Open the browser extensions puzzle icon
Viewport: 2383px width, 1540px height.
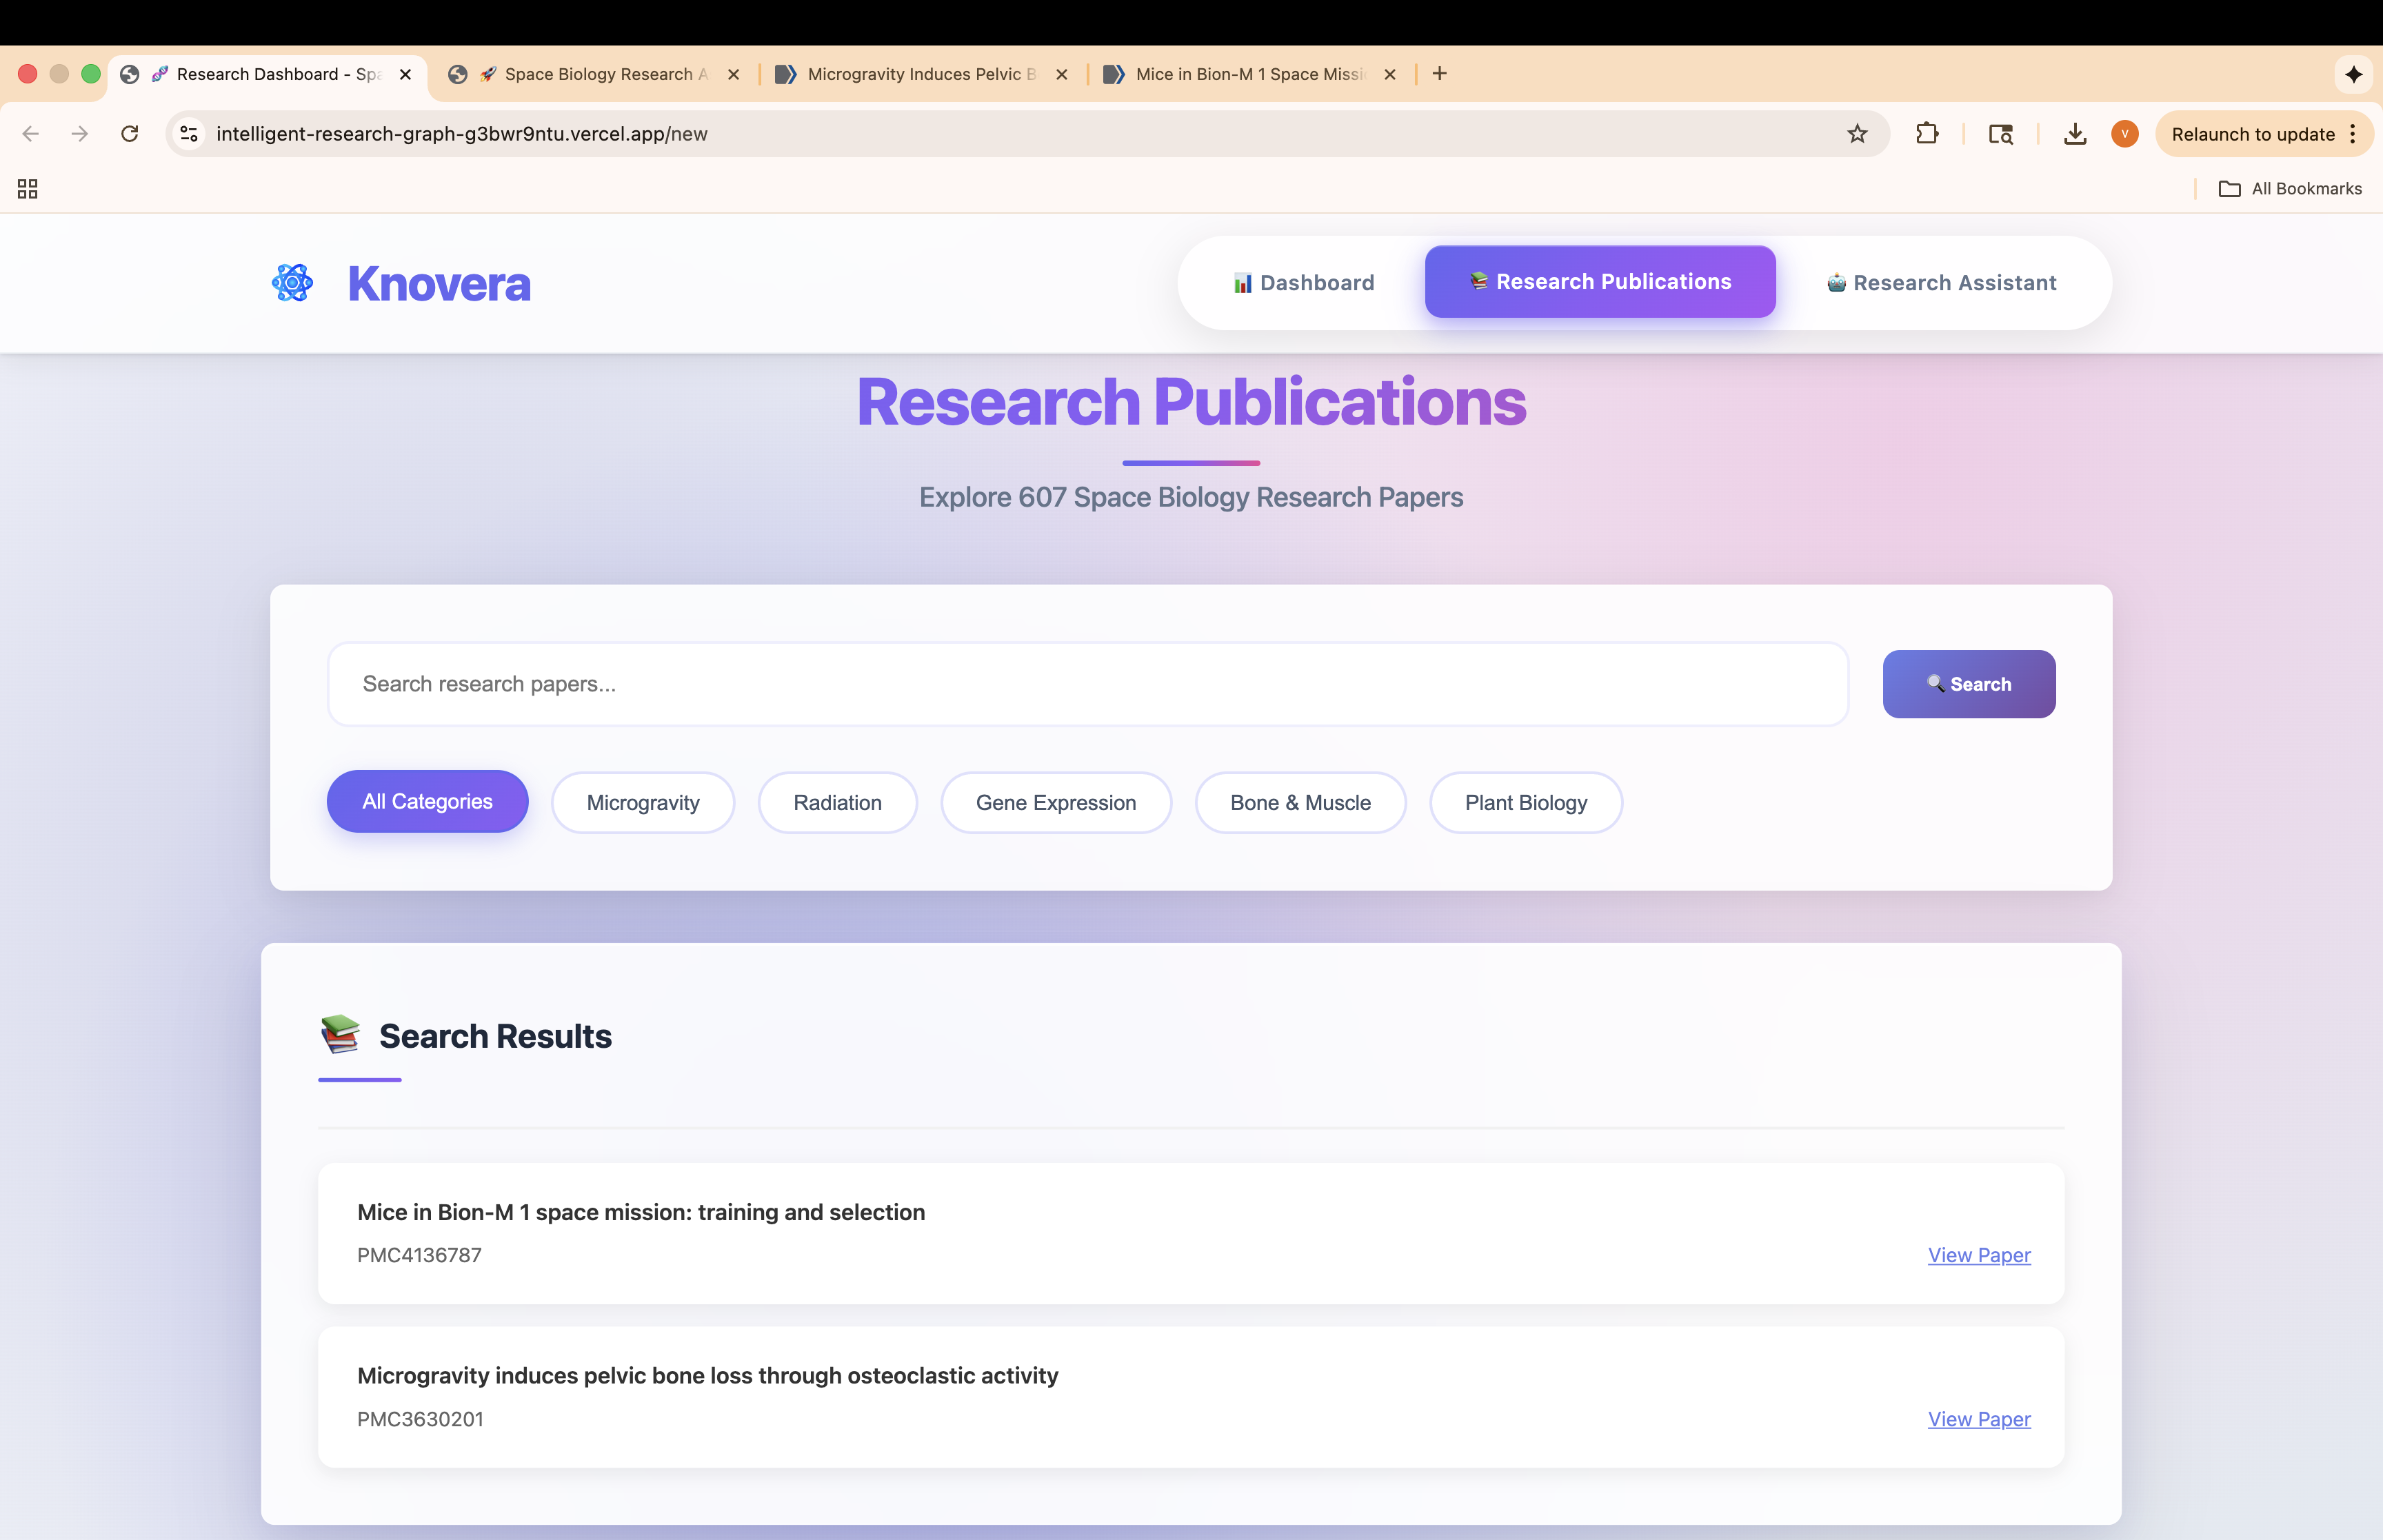[x=1927, y=134]
